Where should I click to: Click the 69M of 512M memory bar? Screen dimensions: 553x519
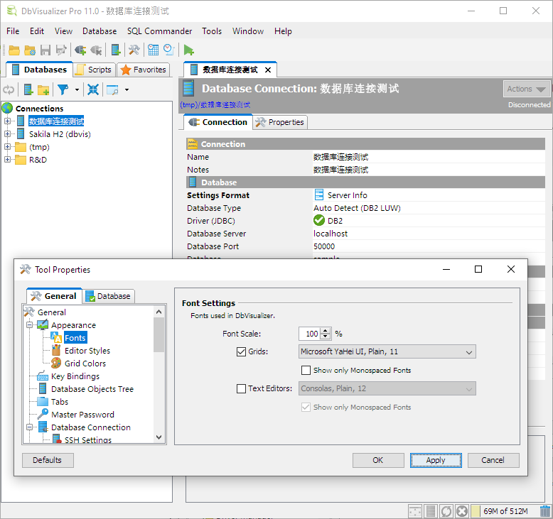[x=506, y=510]
